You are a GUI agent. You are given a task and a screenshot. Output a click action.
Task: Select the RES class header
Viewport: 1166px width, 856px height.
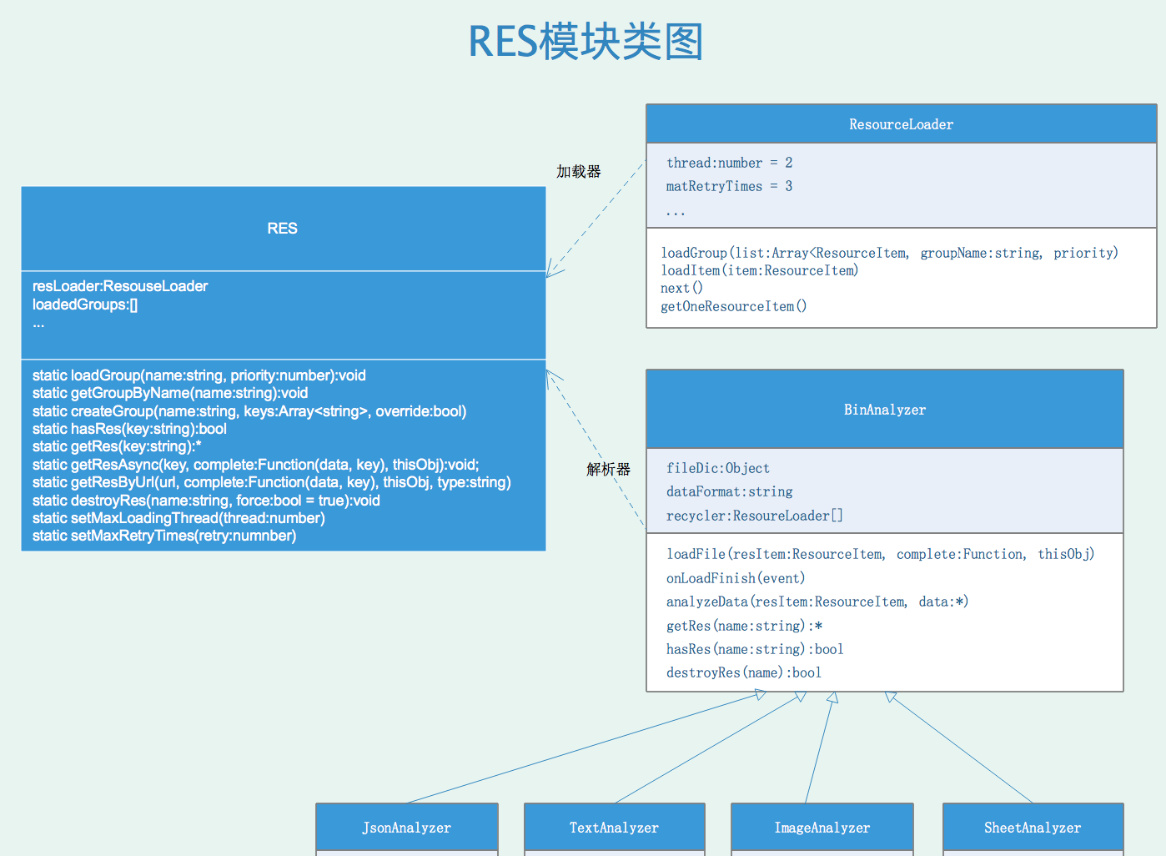[283, 229]
